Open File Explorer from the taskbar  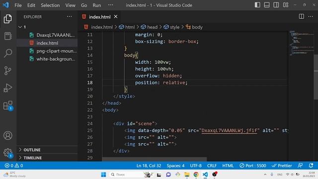pos(187,175)
